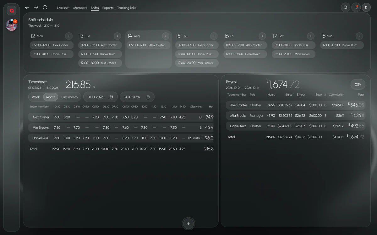
Task: Open the Tracking links tab
Action: [x=127, y=8]
